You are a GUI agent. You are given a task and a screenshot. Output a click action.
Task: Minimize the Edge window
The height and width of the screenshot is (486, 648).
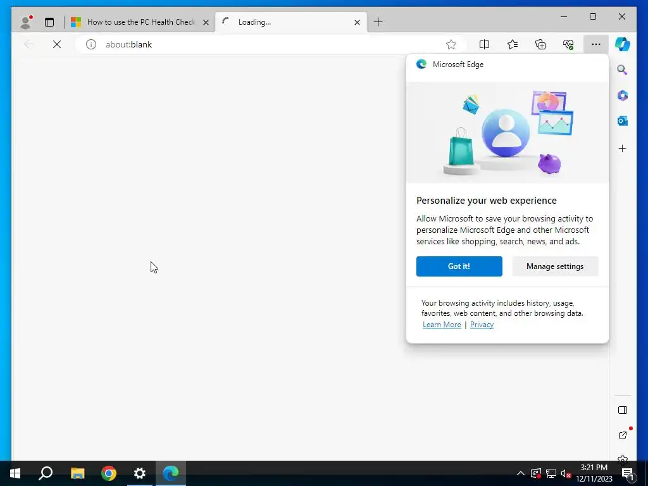click(564, 16)
